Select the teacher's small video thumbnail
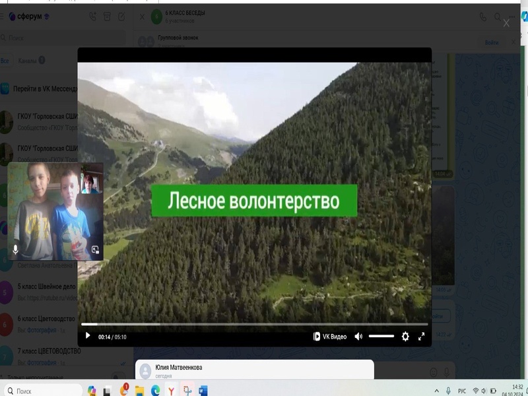The width and height of the screenshot is (528, 396). tap(90, 183)
